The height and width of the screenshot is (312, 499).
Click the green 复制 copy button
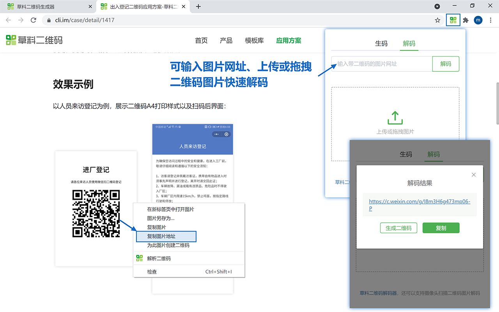(441, 228)
